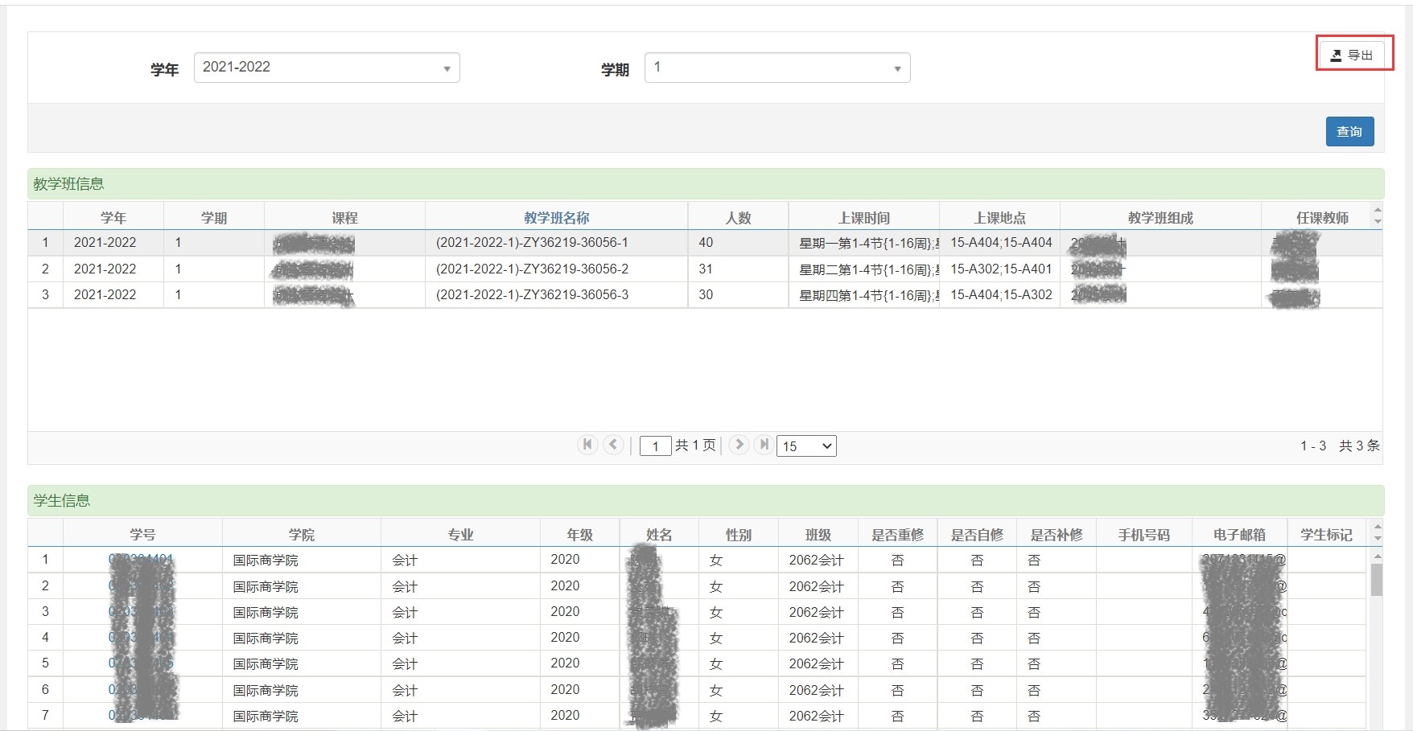Go to previous page in pager

pos(614,445)
